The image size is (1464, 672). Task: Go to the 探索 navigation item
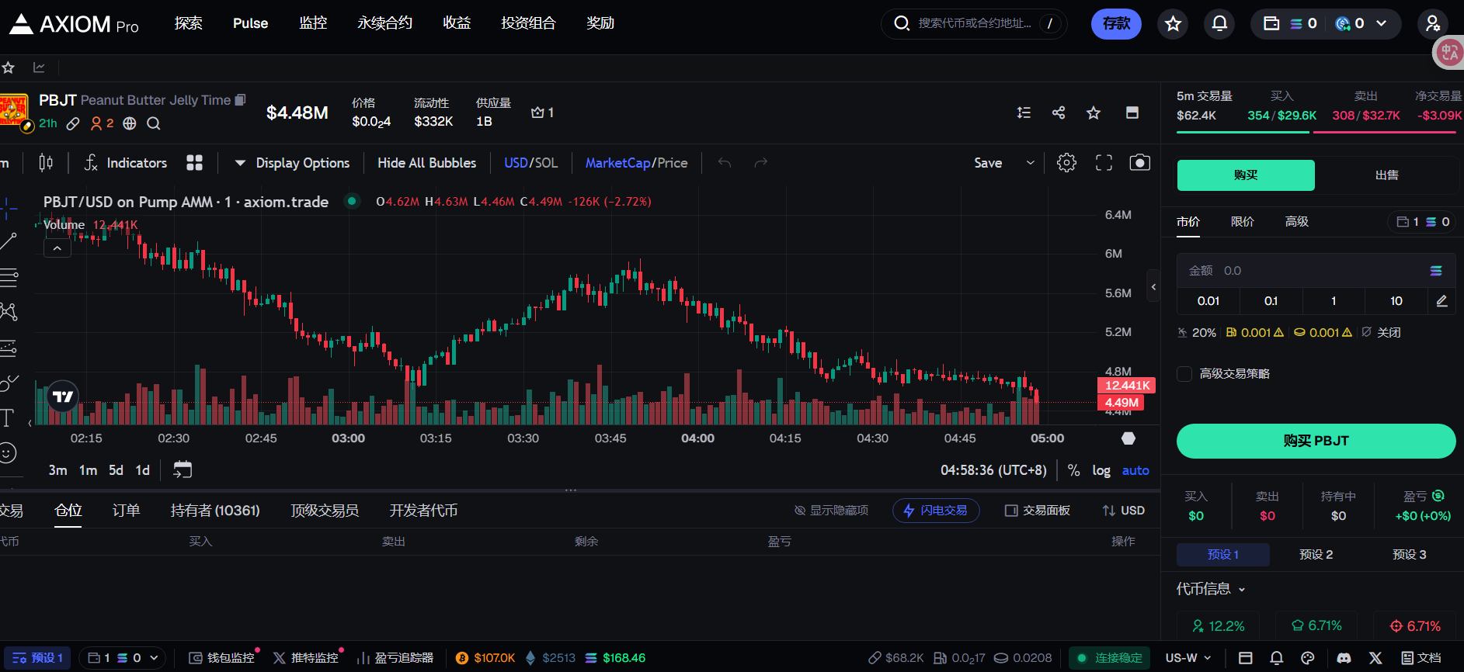(189, 23)
